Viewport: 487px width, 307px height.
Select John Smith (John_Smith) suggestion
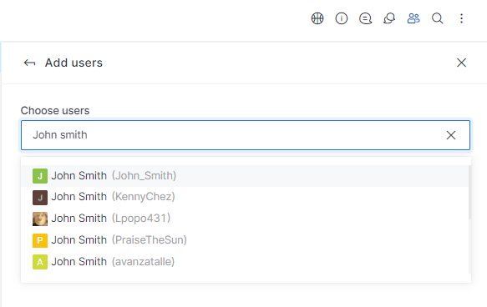click(245, 176)
